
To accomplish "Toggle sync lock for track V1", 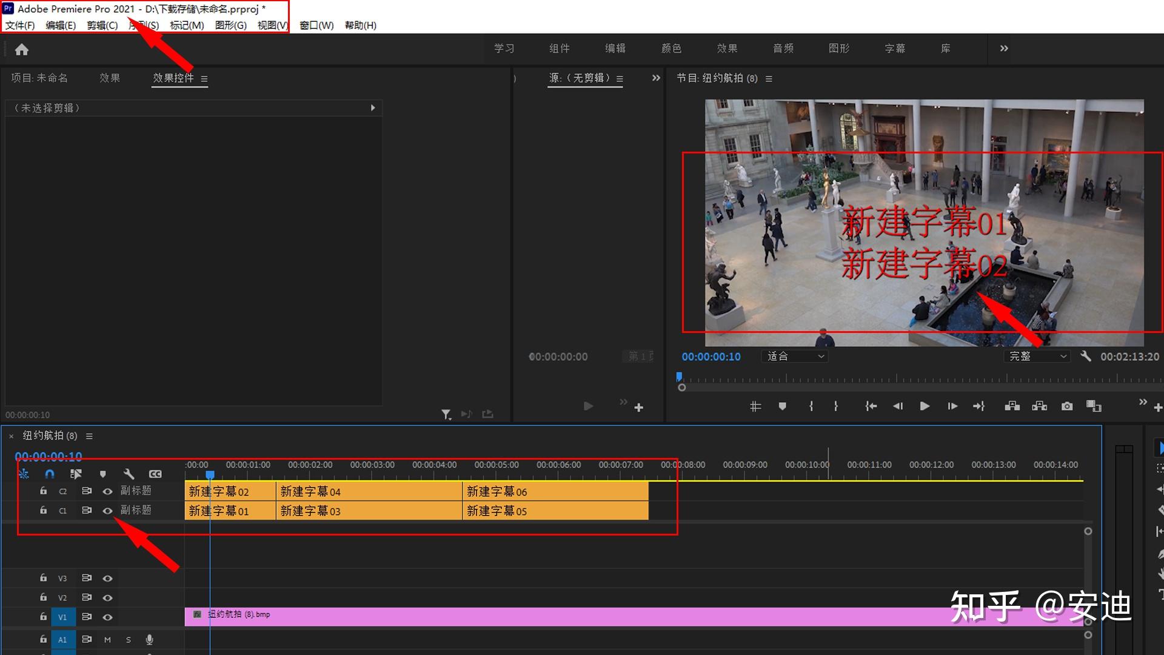I will (87, 617).
